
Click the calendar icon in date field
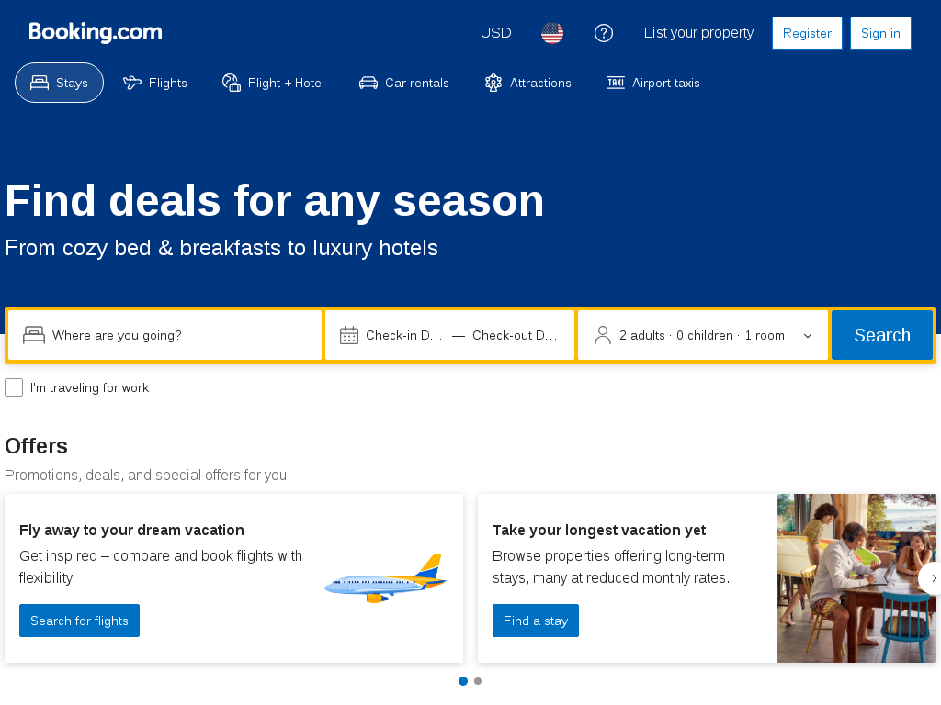pyautogui.click(x=348, y=335)
